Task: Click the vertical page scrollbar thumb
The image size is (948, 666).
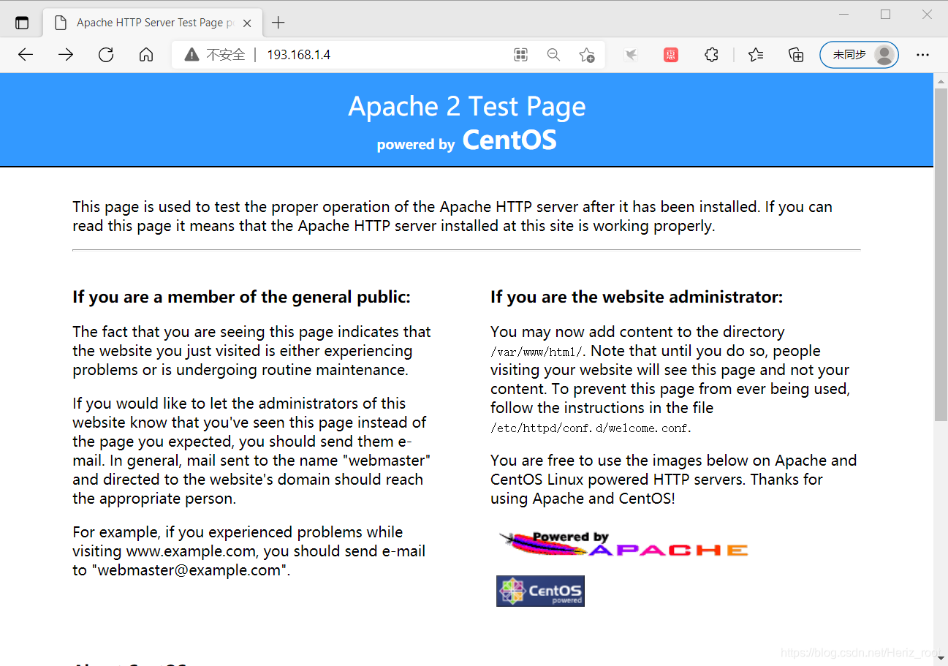Action: [941, 254]
